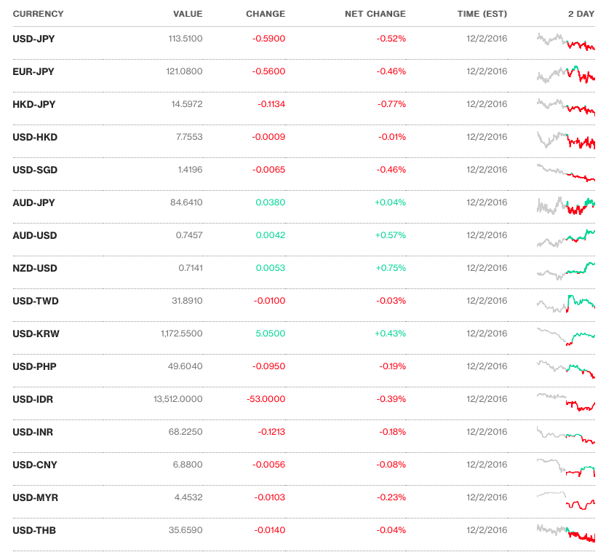
Task: Open the HKD-JPY currency pair link
Action: pyautogui.click(x=34, y=104)
